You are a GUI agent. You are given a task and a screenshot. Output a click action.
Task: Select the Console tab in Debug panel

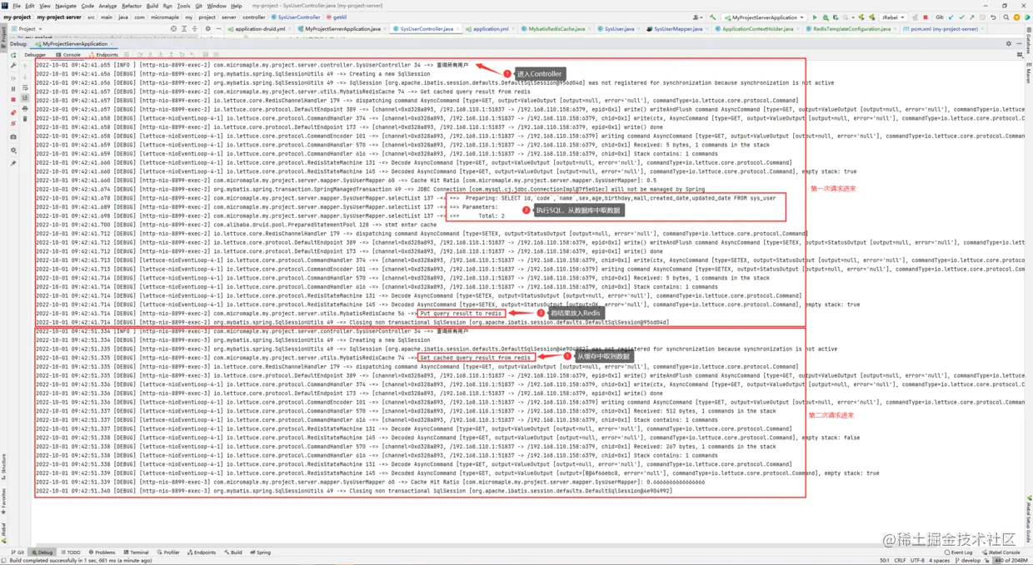tap(68, 55)
